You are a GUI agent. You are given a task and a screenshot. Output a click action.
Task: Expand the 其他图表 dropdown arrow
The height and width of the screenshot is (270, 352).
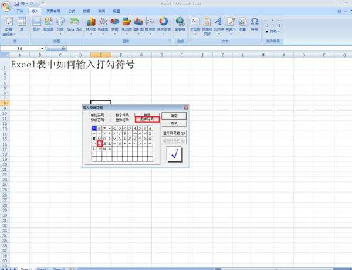coord(164,34)
